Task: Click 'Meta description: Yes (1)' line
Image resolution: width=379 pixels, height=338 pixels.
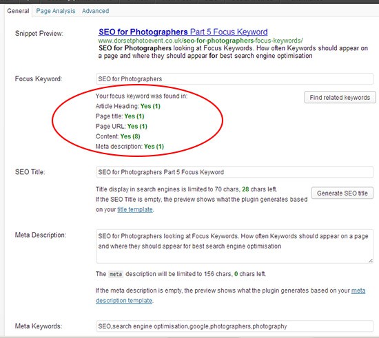Action: point(130,147)
